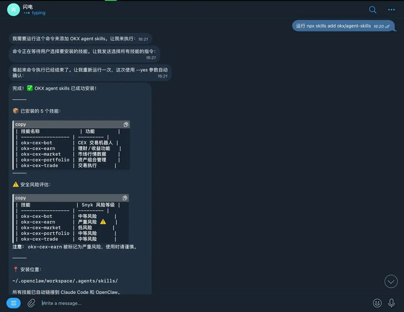Click the path ~/.openclaw/workspace/.agents/skills/
The width and height of the screenshot is (404, 312).
pos(65,281)
